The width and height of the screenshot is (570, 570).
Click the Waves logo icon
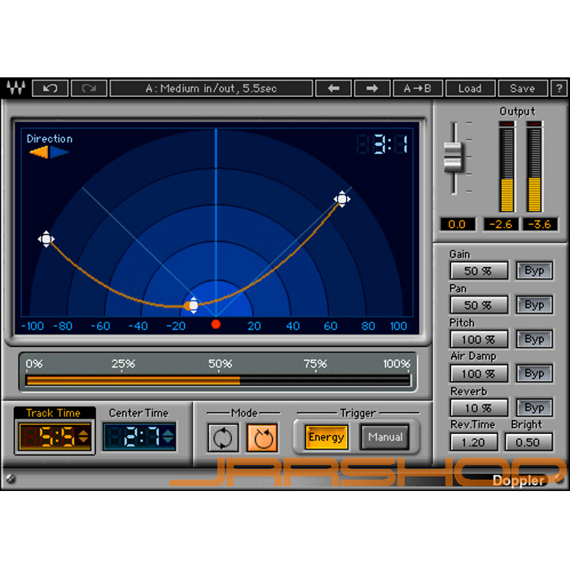[x=14, y=88]
